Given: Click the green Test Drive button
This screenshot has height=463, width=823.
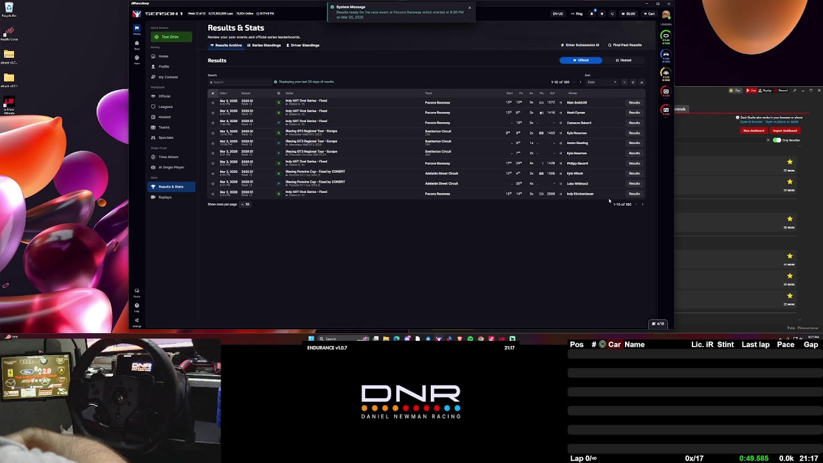Looking at the screenshot, I should 170,37.
